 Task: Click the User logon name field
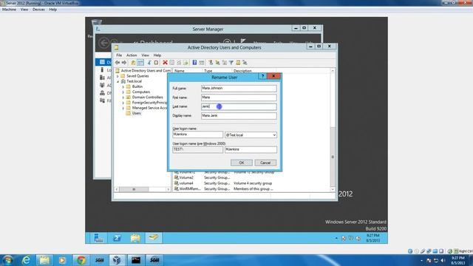click(x=197, y=134)
